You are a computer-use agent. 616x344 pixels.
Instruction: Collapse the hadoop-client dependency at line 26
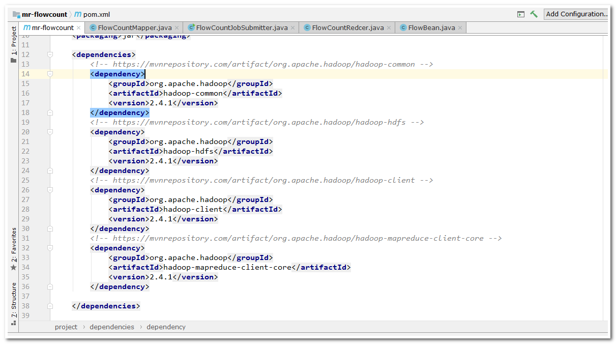point(50,190)
